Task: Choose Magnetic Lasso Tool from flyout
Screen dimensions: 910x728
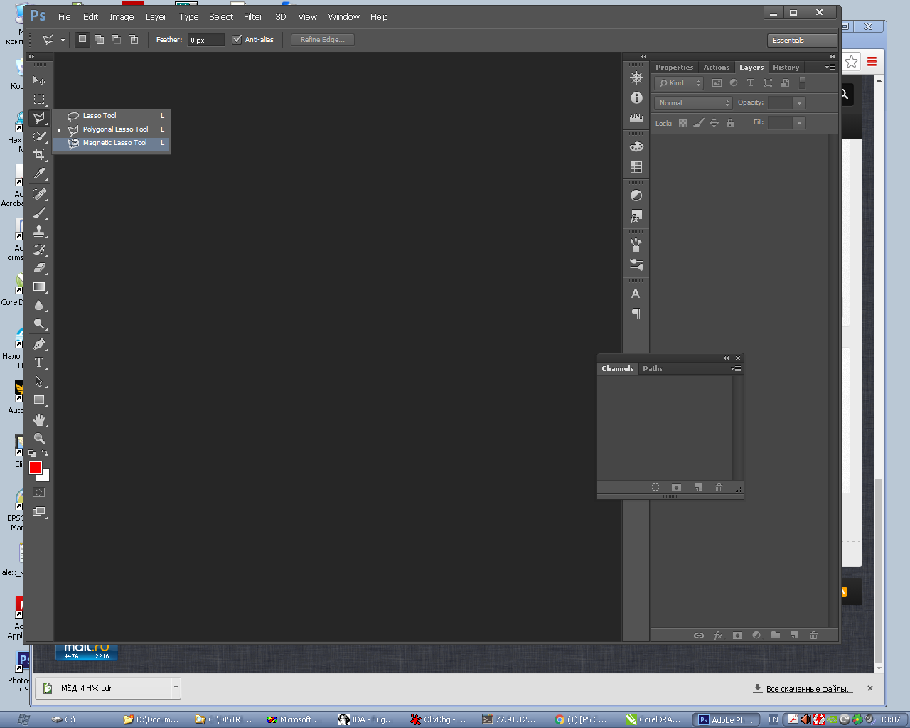Action: pyautogui.click(x=112, y=143)
